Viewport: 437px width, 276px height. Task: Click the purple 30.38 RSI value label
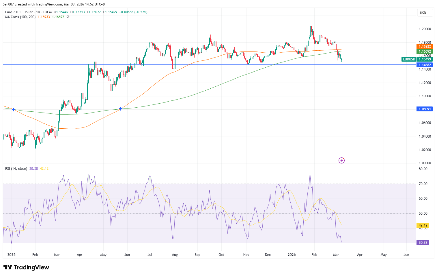pyautogui.click(x=423, y=243)
